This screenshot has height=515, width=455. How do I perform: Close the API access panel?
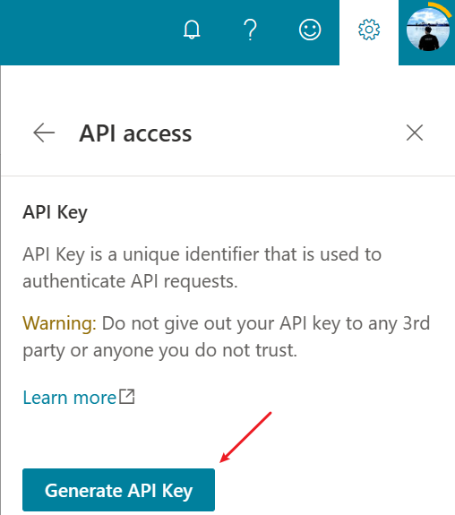415,133
